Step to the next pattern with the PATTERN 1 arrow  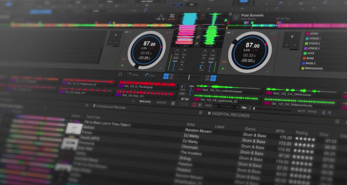pyautogui.click(x=237, y=107)
